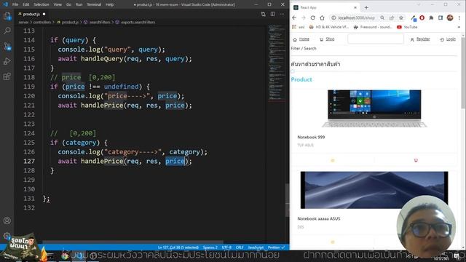
Task: Click the red Opera extension icon
Action: click(x=422, y=17)
